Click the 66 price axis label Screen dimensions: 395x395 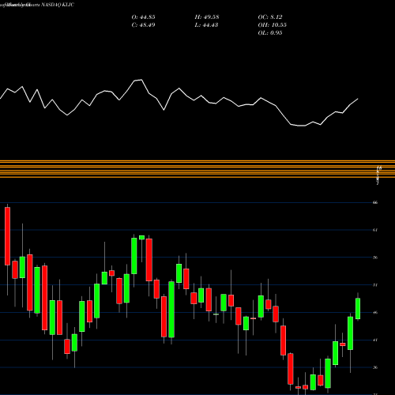pos(375,202)
